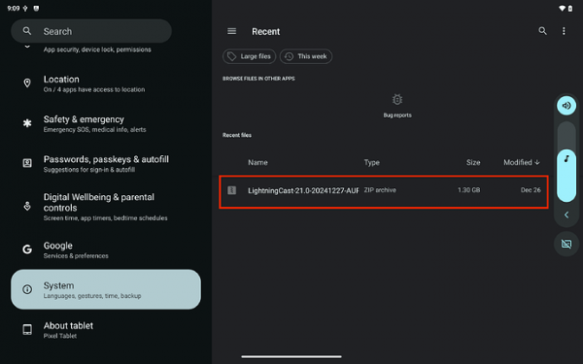This screenshot has width=583, height=364.
Task: Open Safety & emergency settings
Action: 106,123
